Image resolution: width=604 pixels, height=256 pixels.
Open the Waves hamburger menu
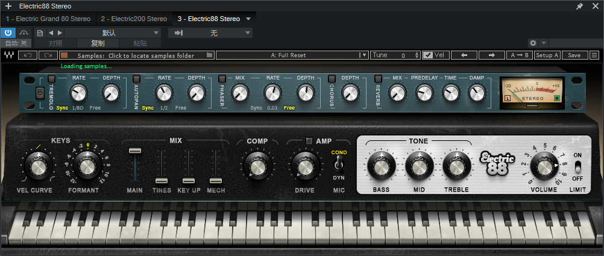click(x=595, y=55)
